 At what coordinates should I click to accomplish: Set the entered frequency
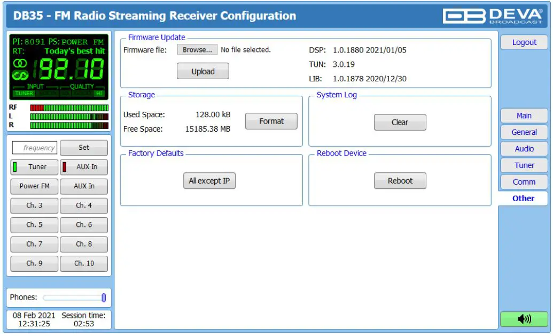point(84,148)
